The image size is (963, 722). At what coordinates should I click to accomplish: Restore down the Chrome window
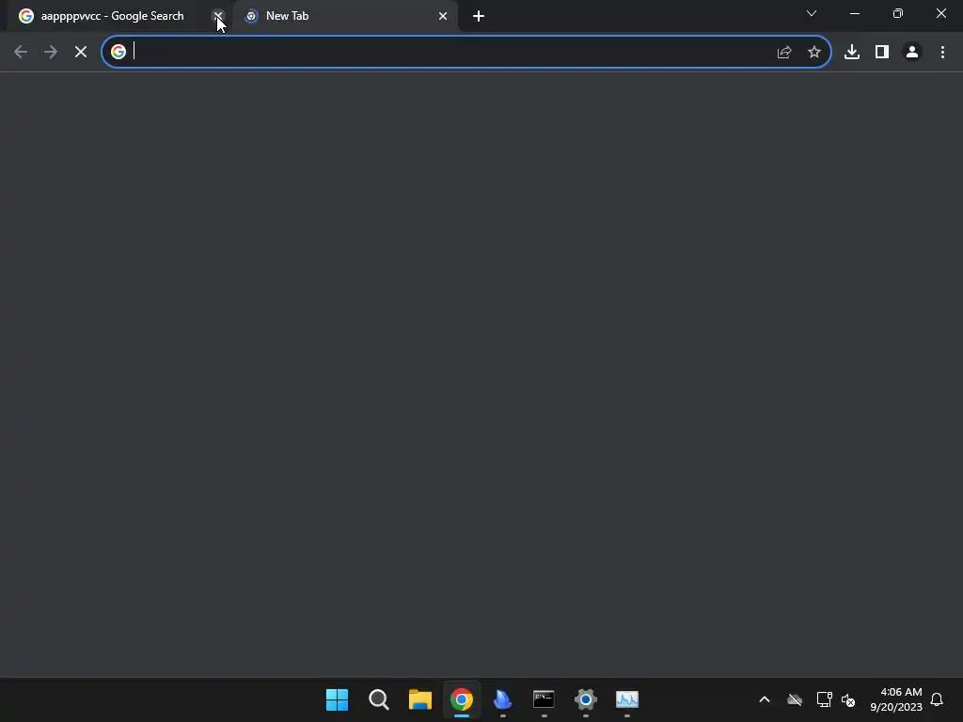click(898, 13)
